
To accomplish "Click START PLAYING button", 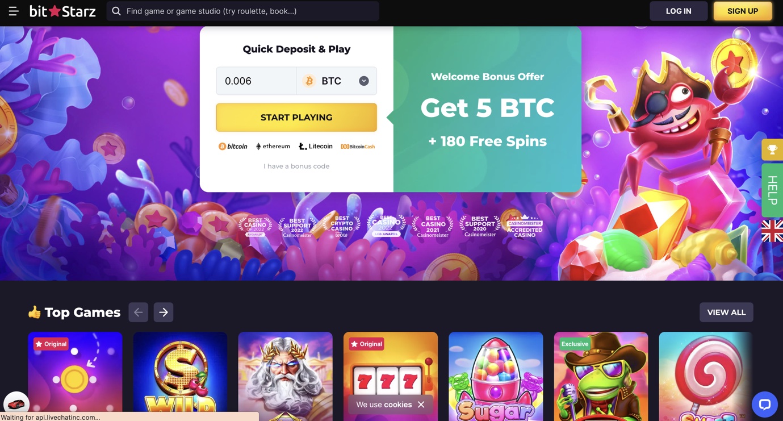I will pos(296,118).
